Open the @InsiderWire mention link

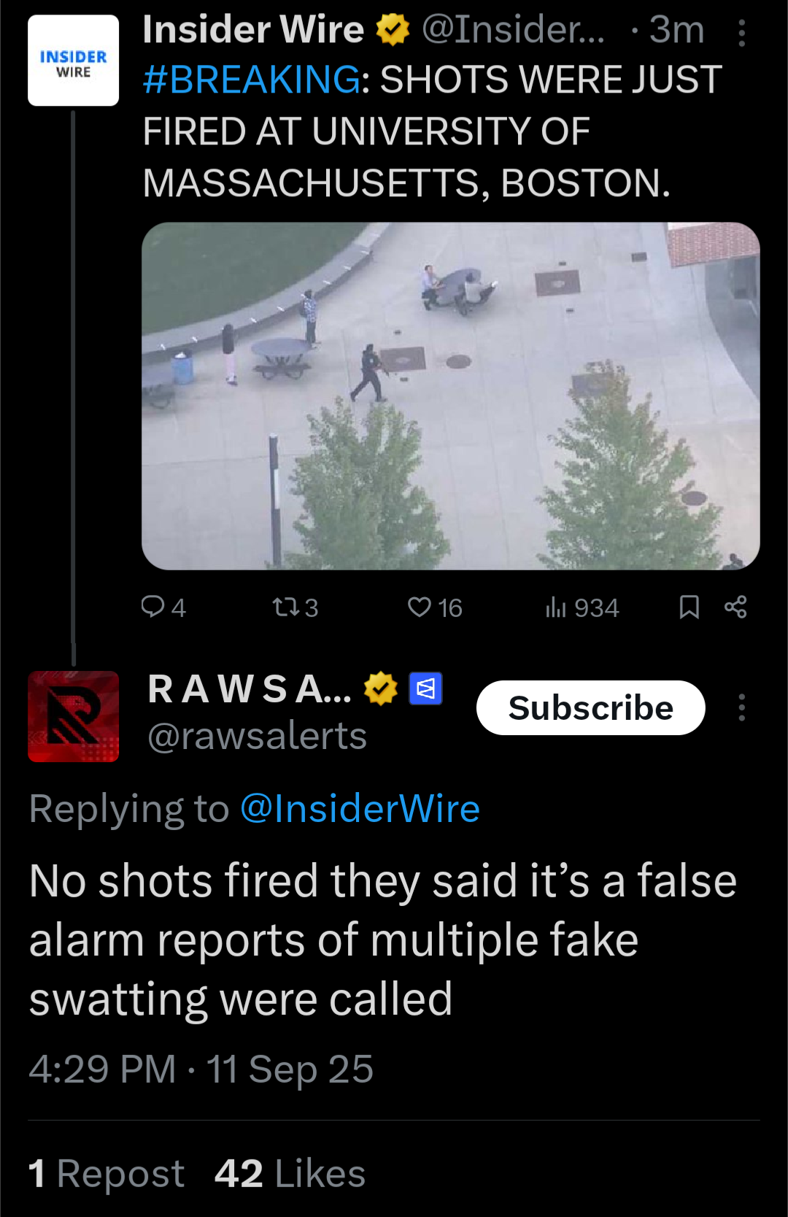tap(360, 809)
